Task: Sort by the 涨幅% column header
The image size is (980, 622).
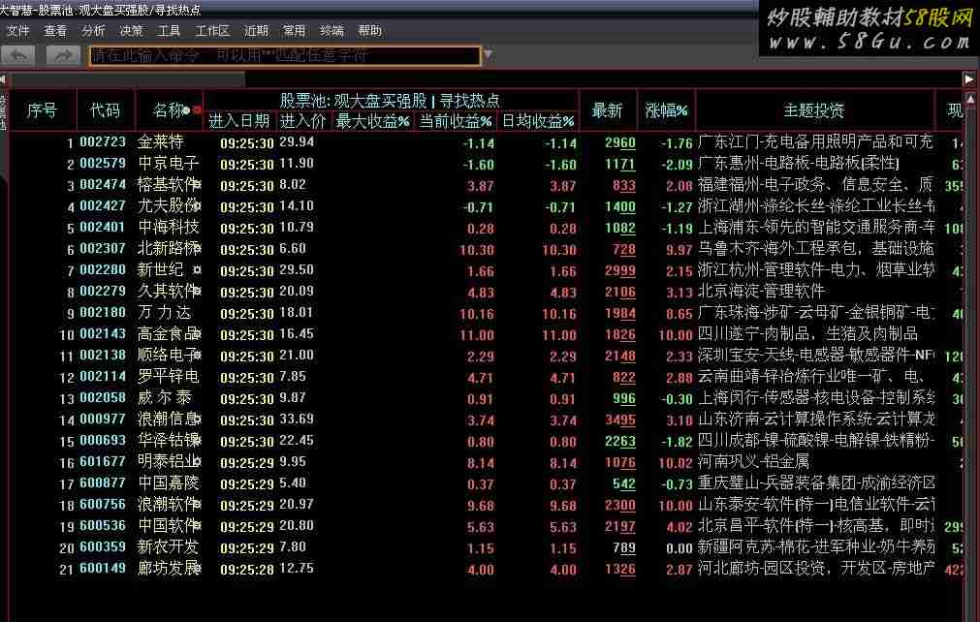Action: pos(666,110)
